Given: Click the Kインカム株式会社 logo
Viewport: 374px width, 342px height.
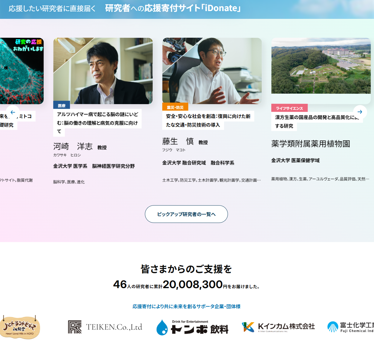Looking at the screenshot, I should pos(278,327).
